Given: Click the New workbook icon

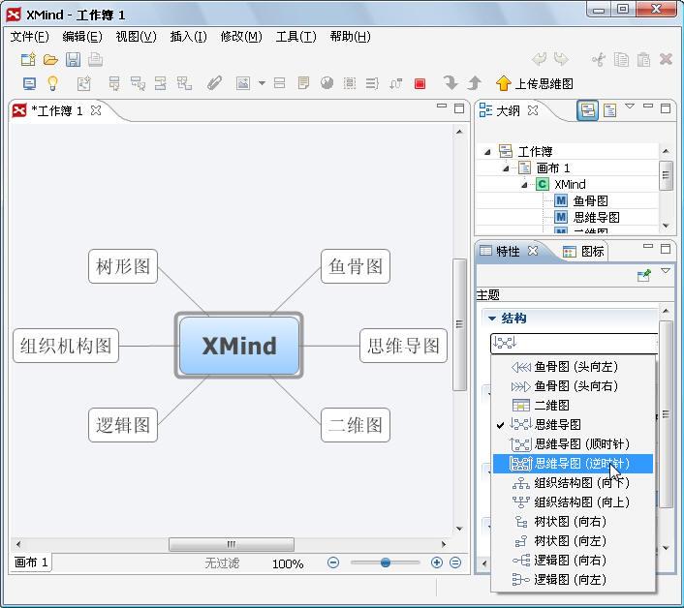Looking at the screenshot, I should click(28, 59).
